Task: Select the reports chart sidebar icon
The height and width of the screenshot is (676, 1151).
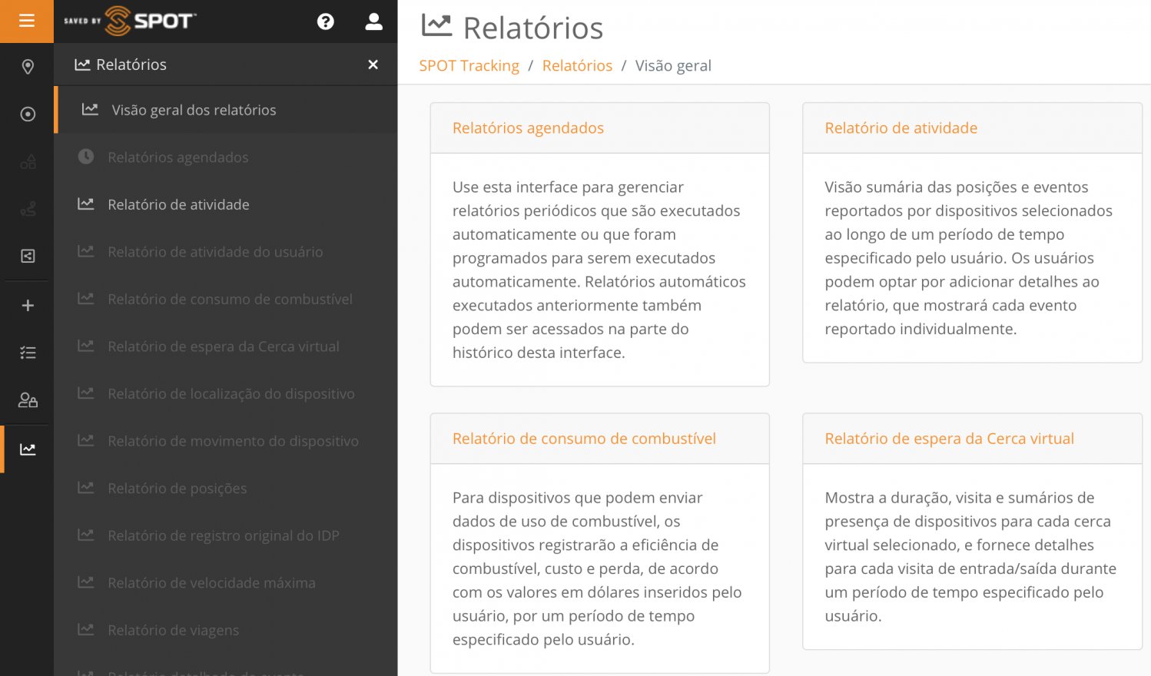Action: [x=28, y=449]
